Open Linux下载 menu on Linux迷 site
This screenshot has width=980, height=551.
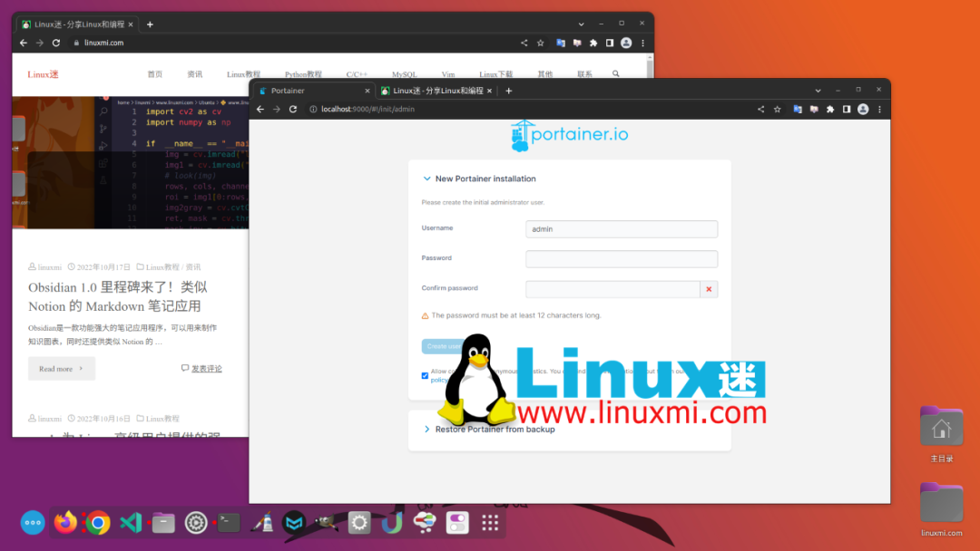pyautogui.click(x=495, y=74)
